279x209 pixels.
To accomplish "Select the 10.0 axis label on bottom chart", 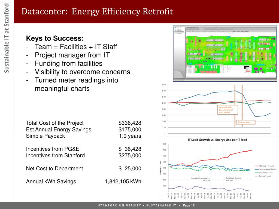I will (x=164, y=186).
